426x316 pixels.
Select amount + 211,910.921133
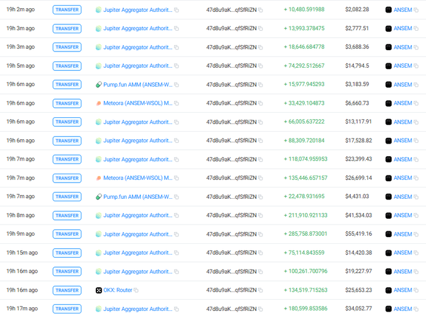coord(305,216)
